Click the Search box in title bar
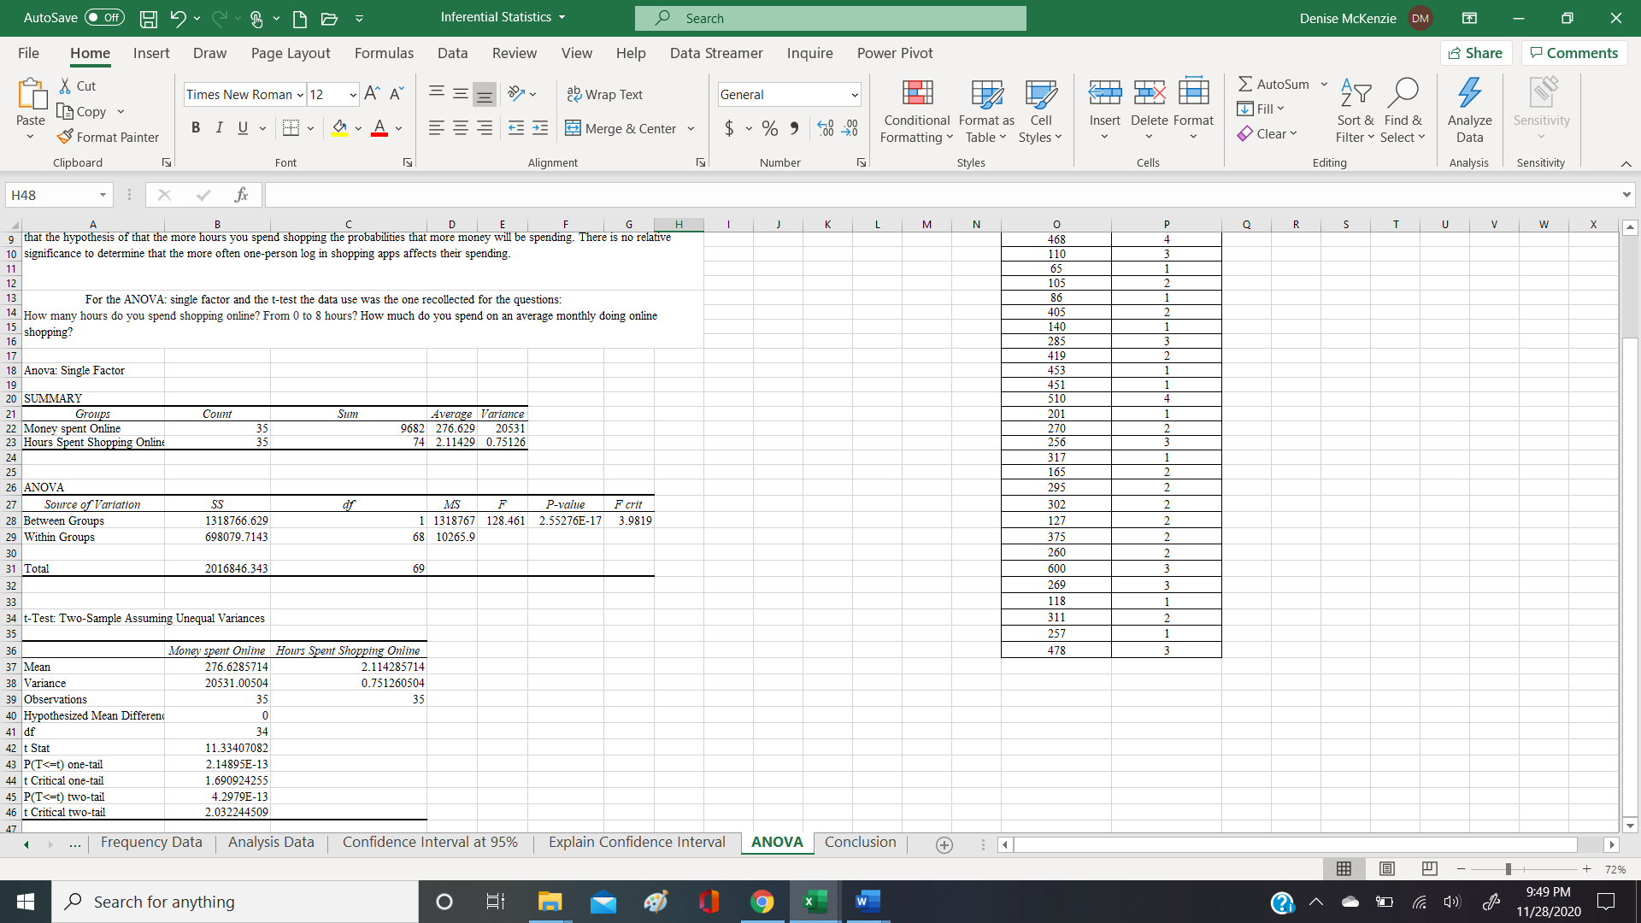The height and width of the screenshot is (923, 1641). [x=831, y=18]
